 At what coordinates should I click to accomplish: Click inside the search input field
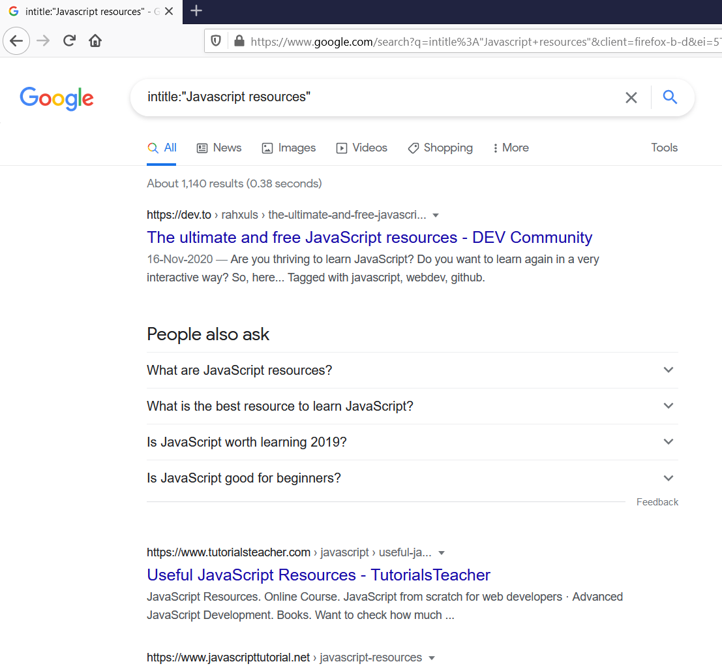pos(391,97)
